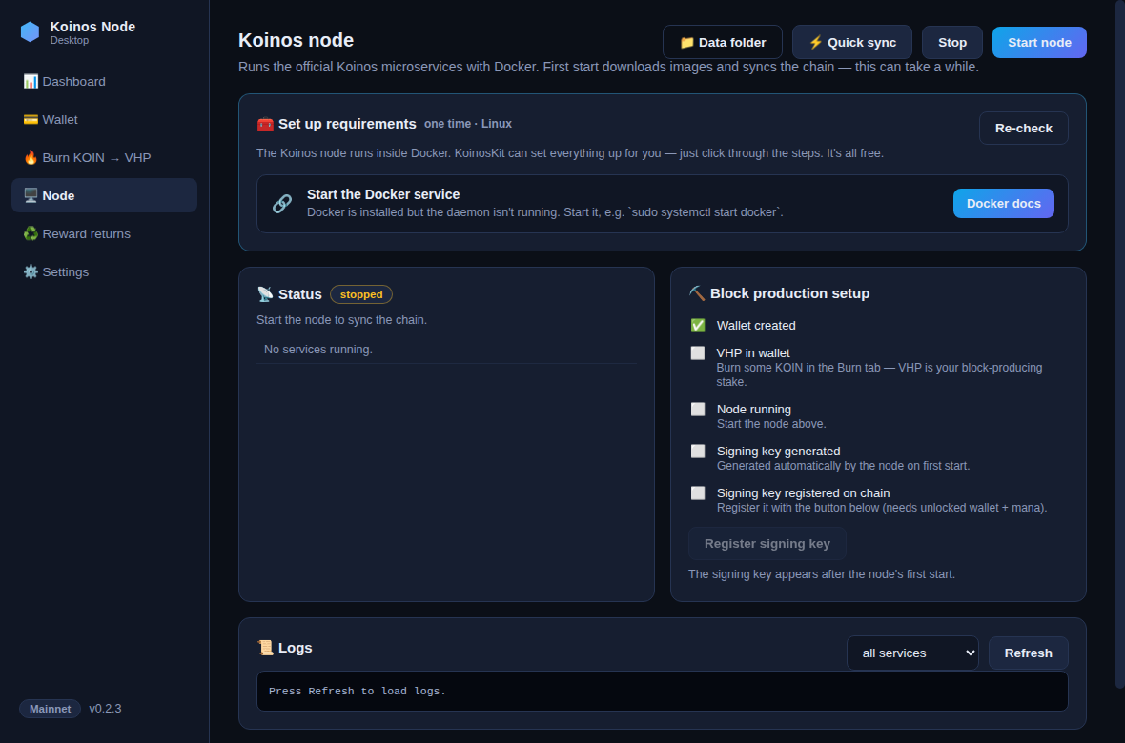This screenshot has height=743, width=1125.
Task: Click the stopped status badge
Action: coord(361,294)
